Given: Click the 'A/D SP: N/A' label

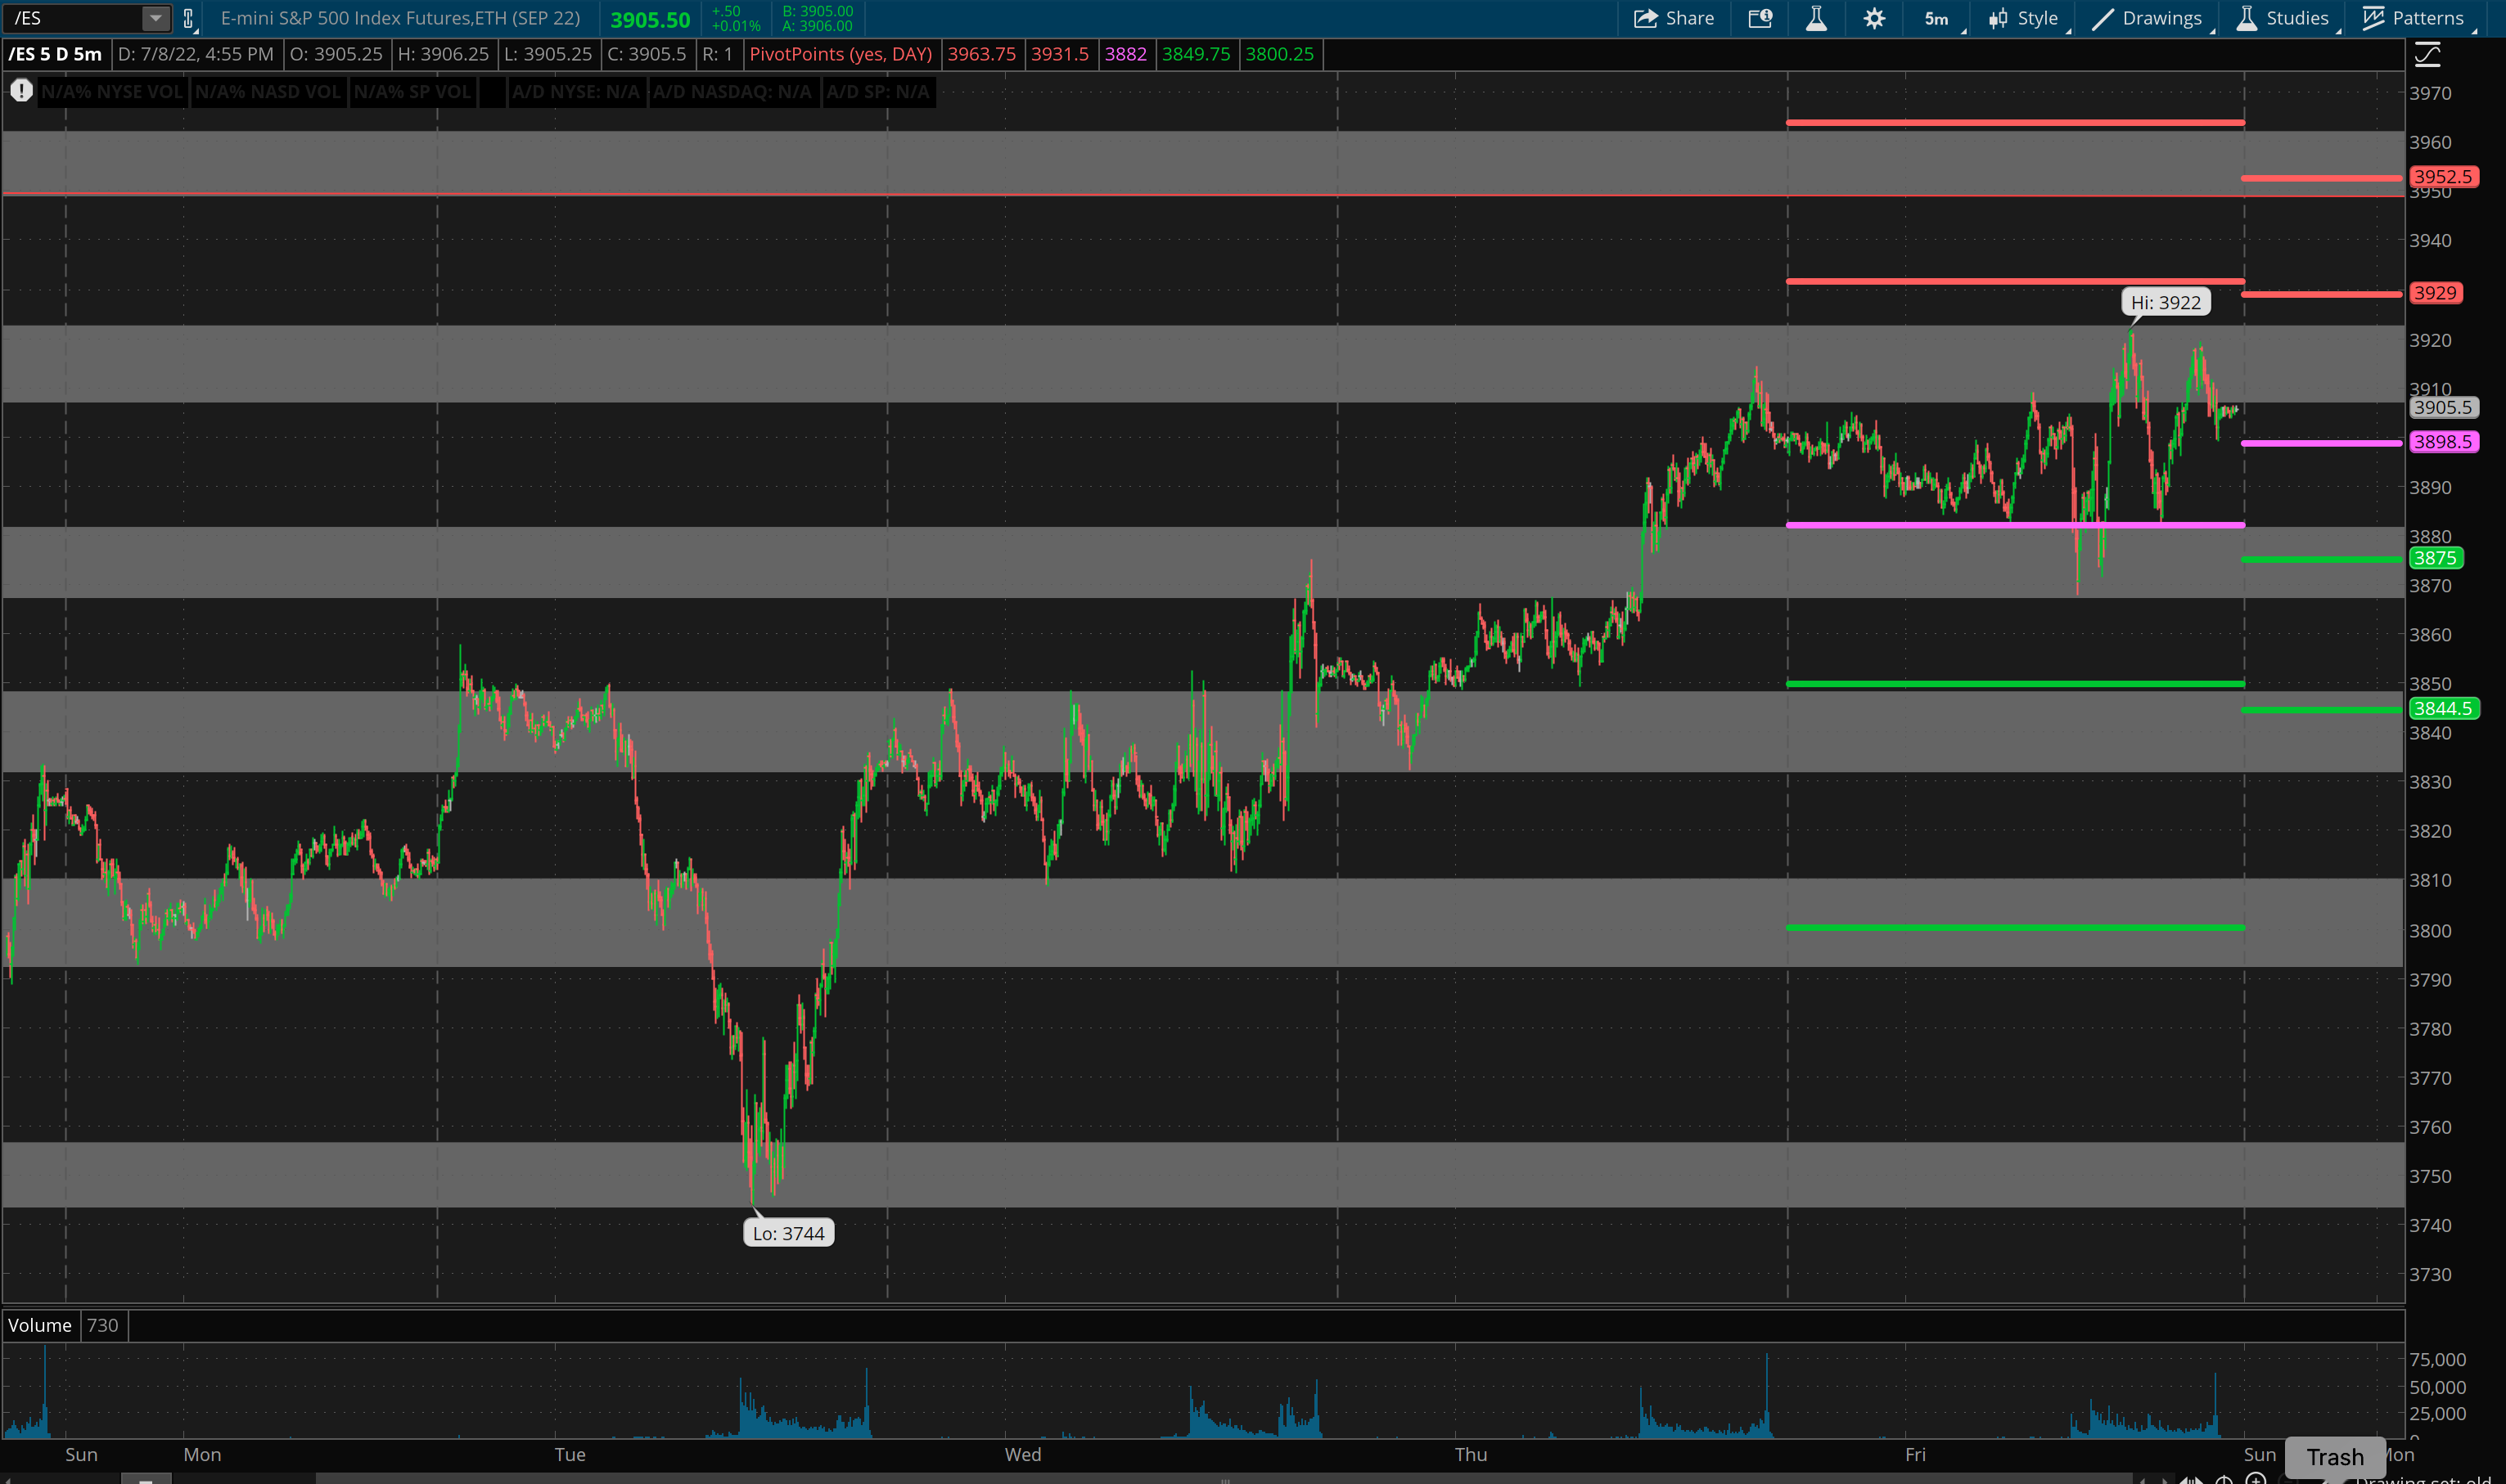Looking at the screenshot, I should [877, 92].
